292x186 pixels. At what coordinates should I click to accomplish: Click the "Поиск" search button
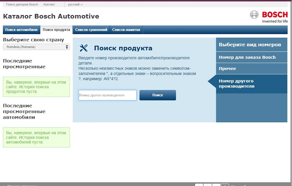point(158,95)
